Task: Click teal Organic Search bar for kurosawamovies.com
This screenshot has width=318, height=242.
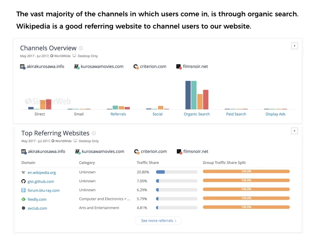Action: point(194,95)
